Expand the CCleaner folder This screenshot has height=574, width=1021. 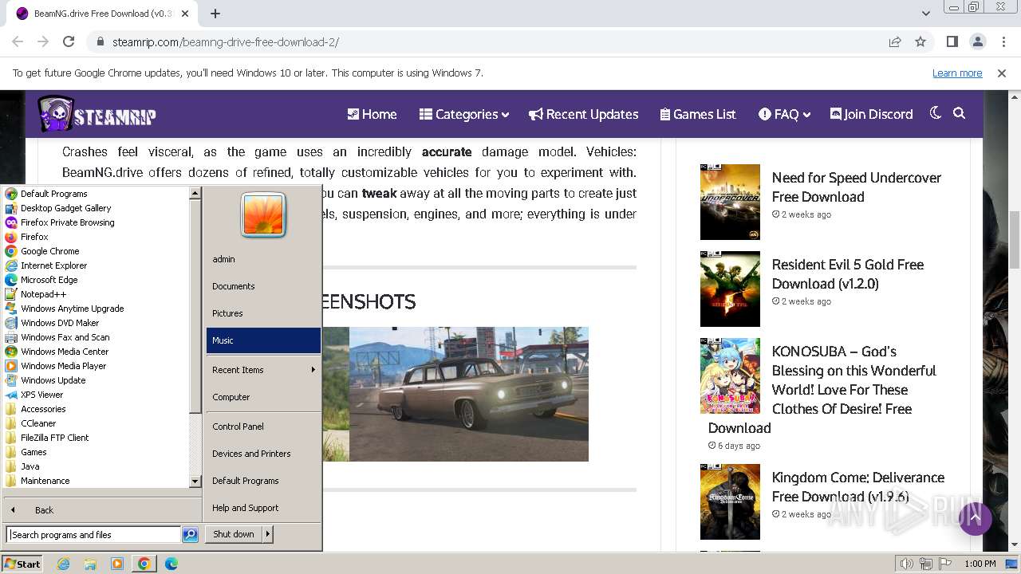click(x=38, y=423)
